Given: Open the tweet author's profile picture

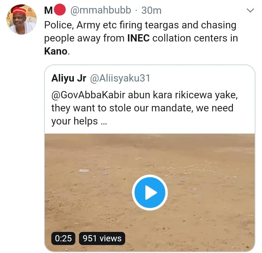Looking at the screenshot, I should click(x=21, y=19).
